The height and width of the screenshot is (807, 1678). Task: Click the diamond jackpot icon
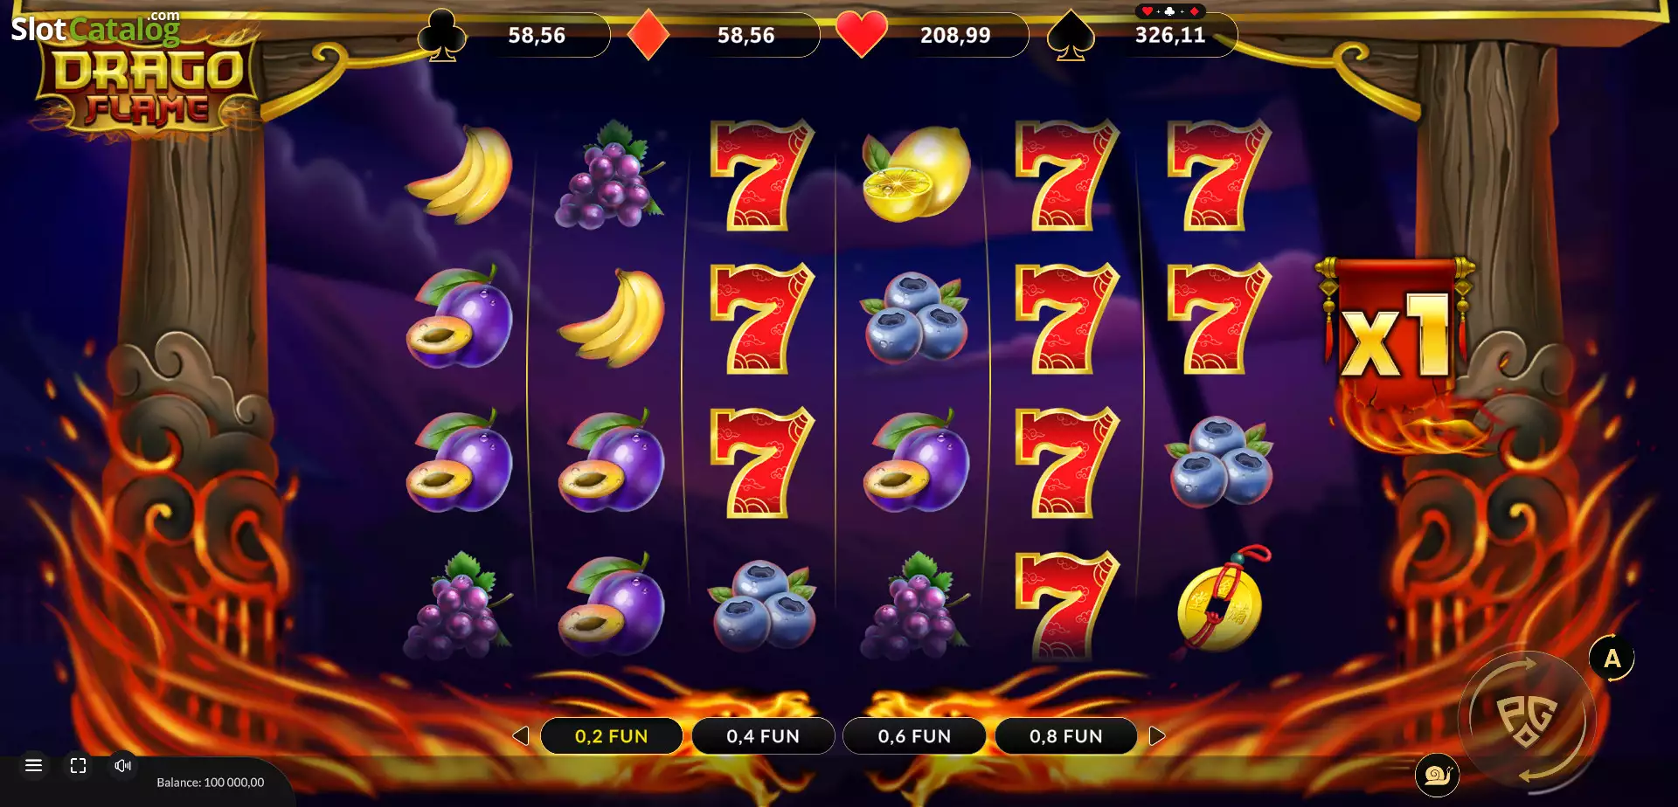coord(648,35)
